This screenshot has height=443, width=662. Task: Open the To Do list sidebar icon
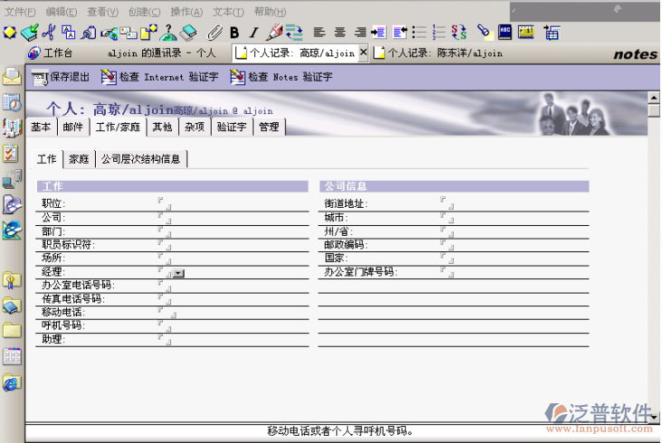(12, 153)
